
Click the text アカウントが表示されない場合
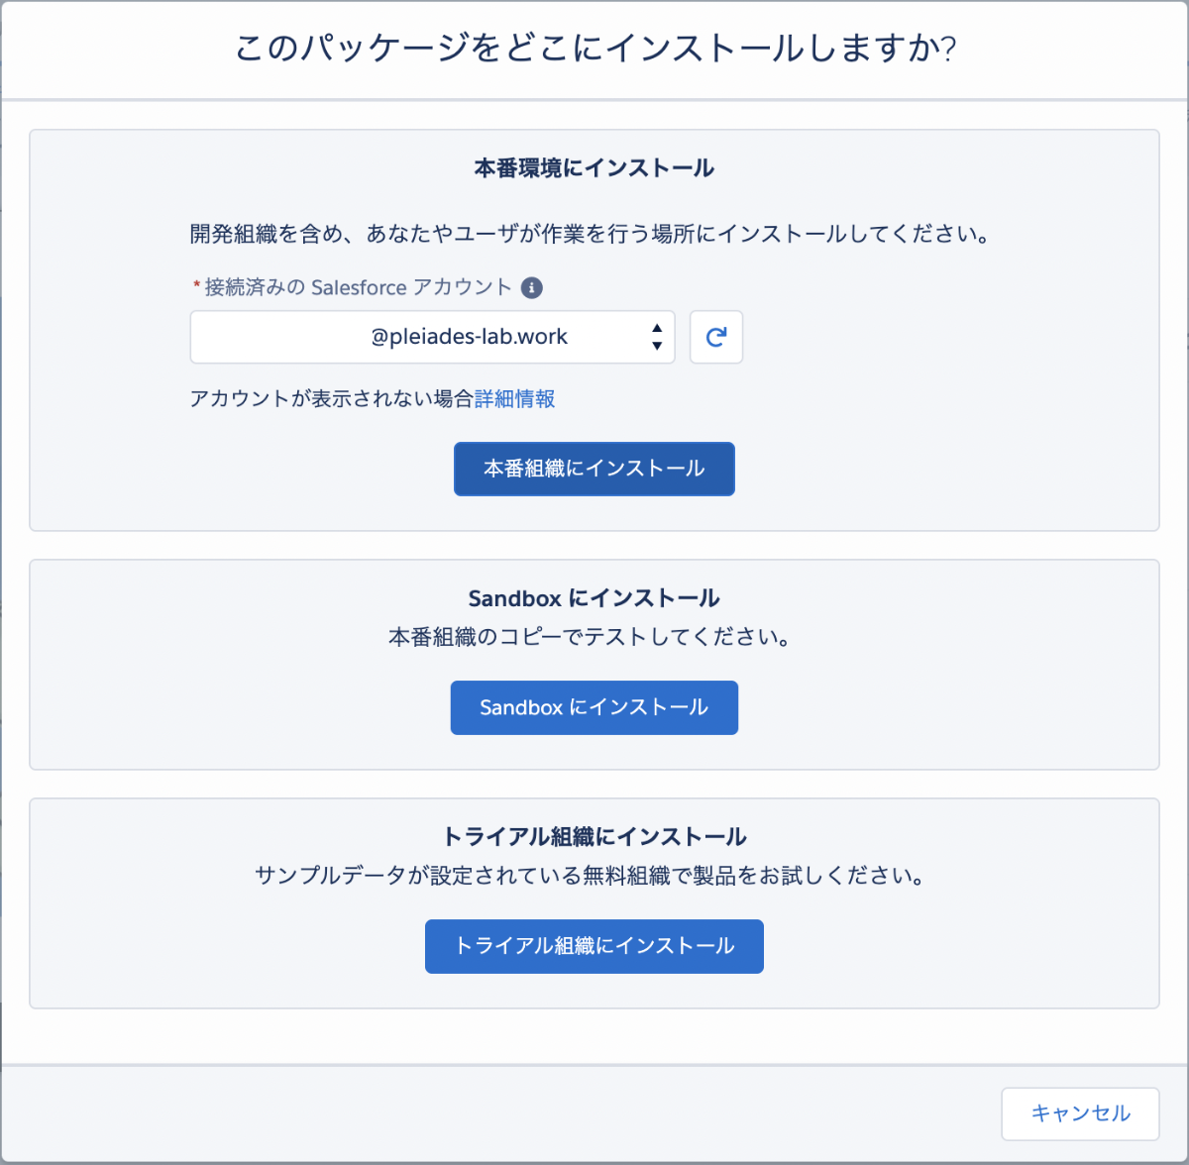tap(331, 398)
